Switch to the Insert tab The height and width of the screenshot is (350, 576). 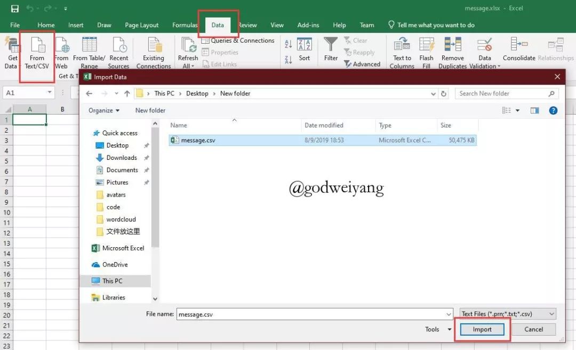click(76, 25)
